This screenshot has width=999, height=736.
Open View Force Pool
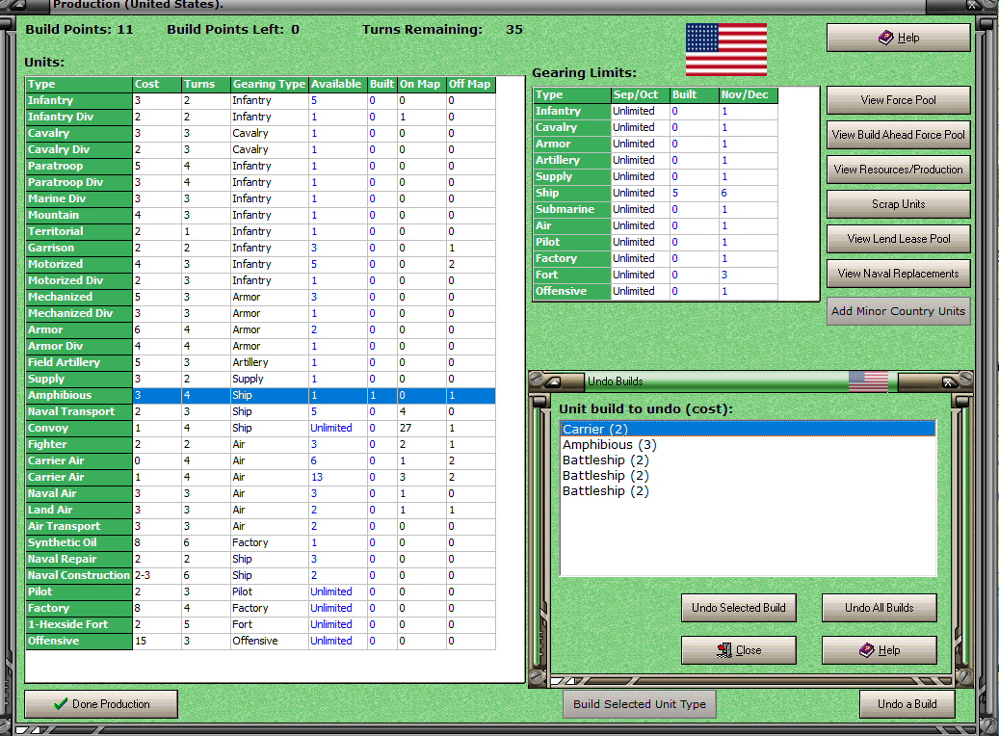click(x=899, y=100)
